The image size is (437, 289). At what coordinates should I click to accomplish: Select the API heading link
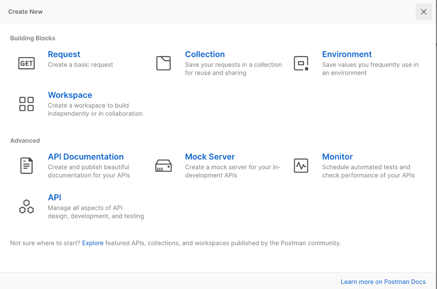coord(54,197)
